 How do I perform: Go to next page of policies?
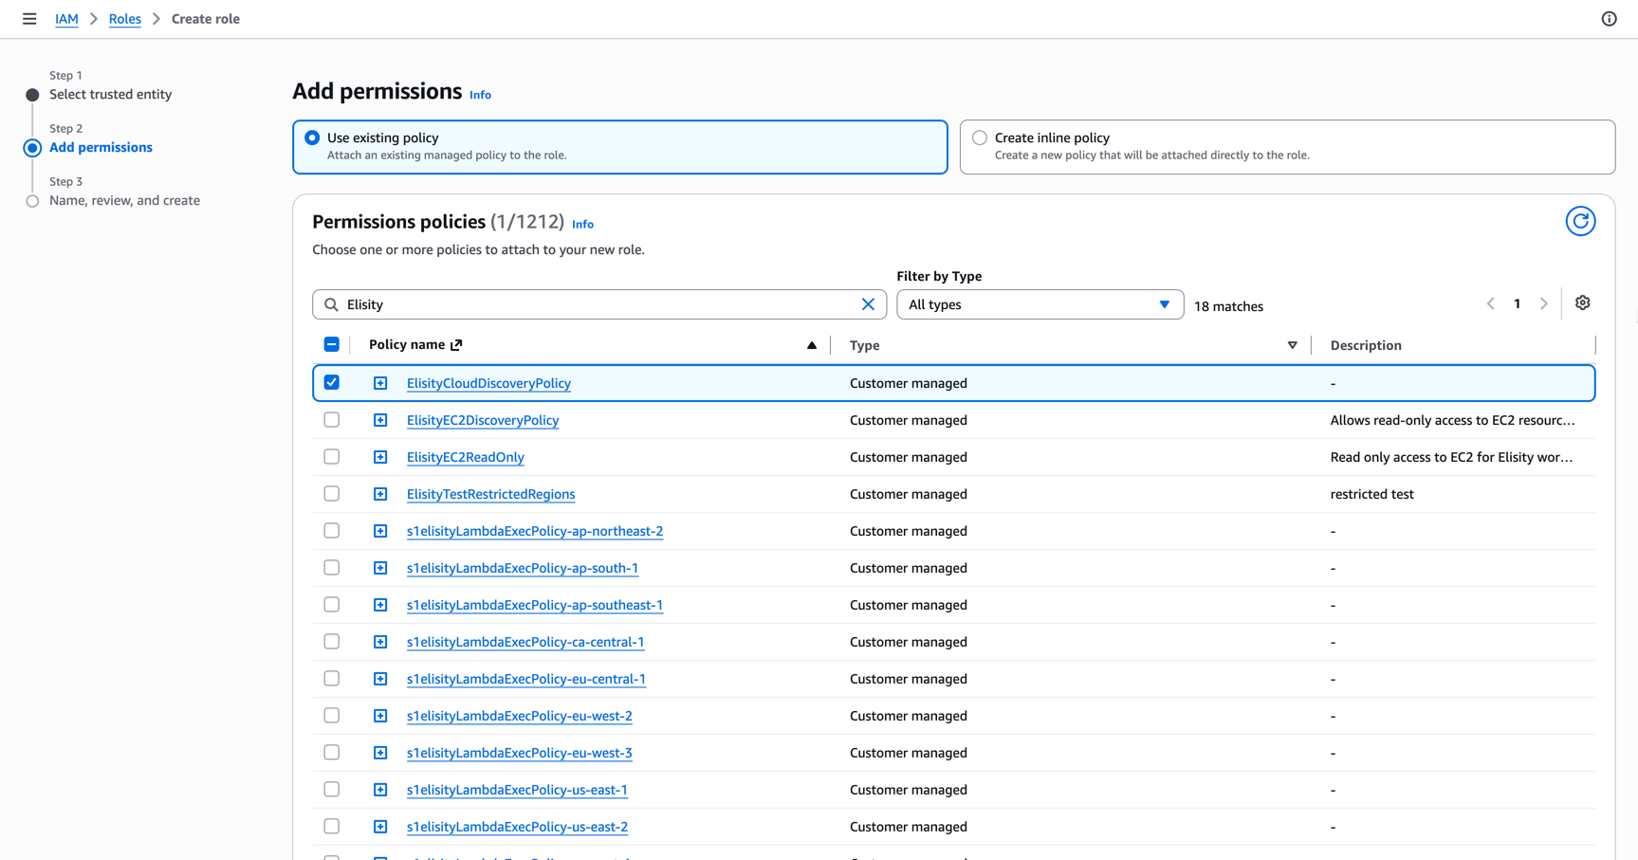click(1544, 304)
